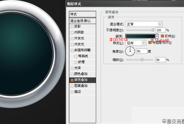Select the 投影 drop shadow entry label
184x124 pixels.
pyautogui.click(x=78, y=26)
